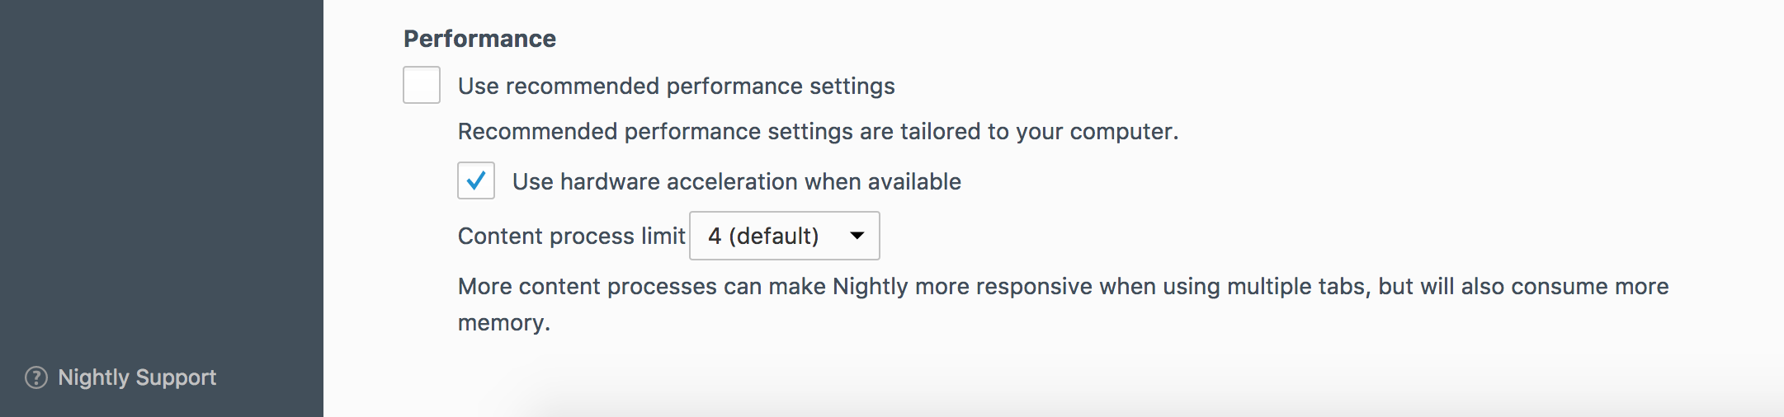Click the Performance section heading
Image resolution: width=1784 pixels, height=417 pixels.
click(479, 39)
